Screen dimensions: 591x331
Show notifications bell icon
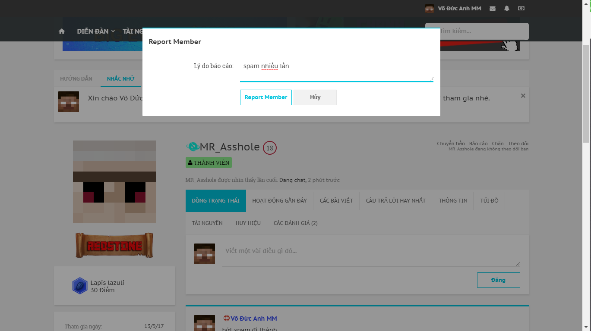click(x=507, y=9)
